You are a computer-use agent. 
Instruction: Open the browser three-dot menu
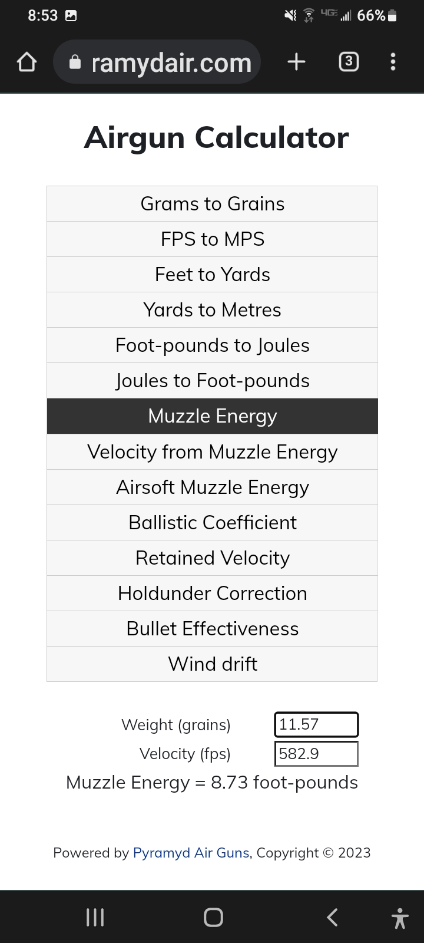click(393, 61)
